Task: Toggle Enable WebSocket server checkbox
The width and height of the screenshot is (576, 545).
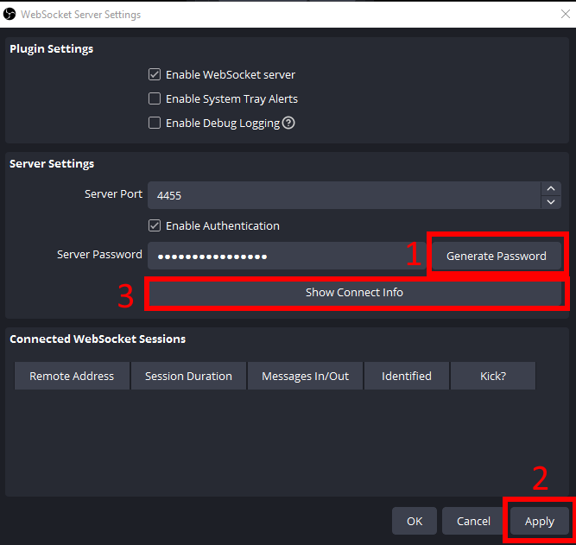Action: 155,75
